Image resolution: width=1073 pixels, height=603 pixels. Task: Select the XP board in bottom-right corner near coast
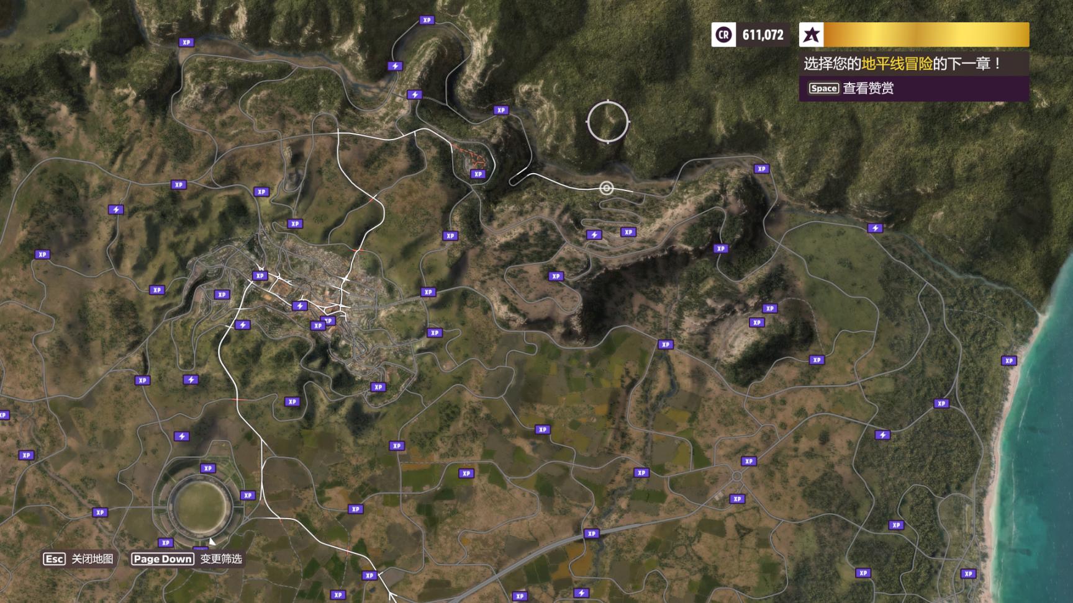coord(968,574)
